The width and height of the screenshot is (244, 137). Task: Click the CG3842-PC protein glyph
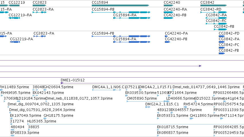(x=222, y=48)
